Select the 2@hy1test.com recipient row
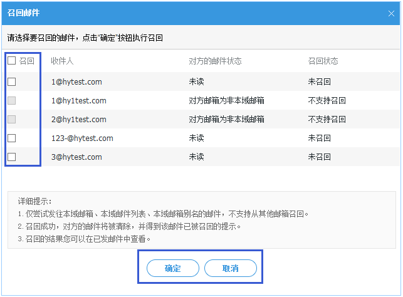 [79, 119]
